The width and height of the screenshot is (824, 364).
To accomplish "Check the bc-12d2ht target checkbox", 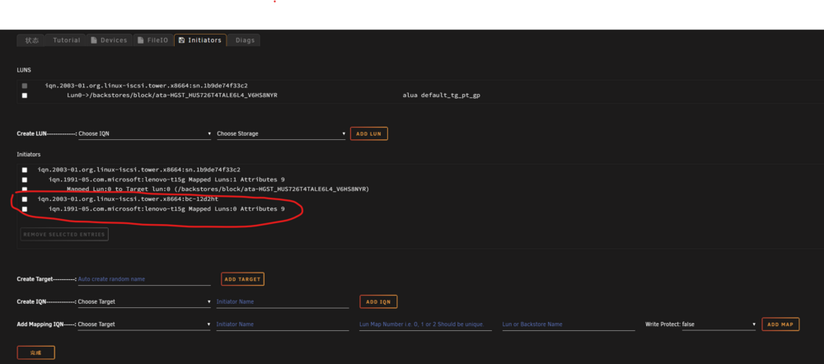I will tap(25, 199).
